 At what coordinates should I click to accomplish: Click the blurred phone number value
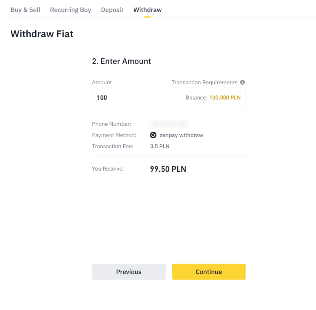coord(169,124)
